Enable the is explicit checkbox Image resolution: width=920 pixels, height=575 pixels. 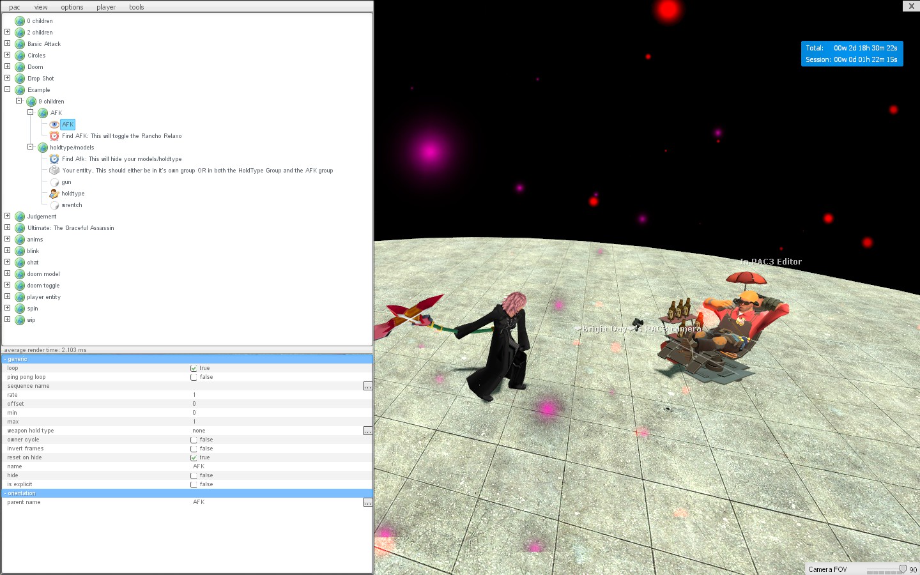[x=194, y=484]
